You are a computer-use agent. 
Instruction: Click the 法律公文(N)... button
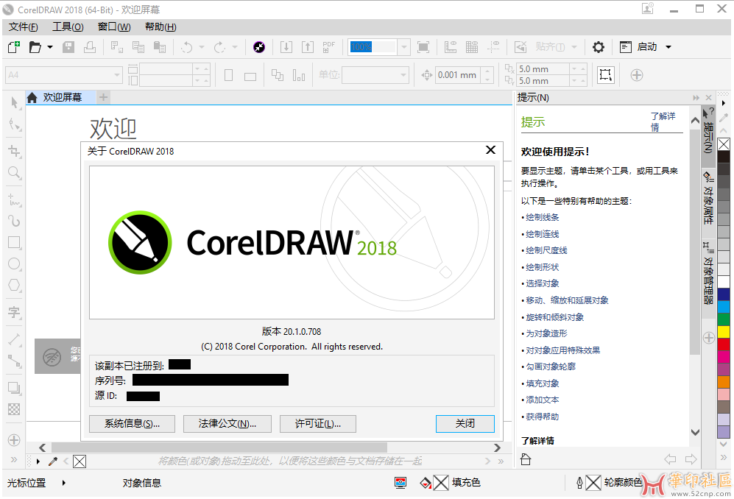pyautogui.click(x=227, y=424)
